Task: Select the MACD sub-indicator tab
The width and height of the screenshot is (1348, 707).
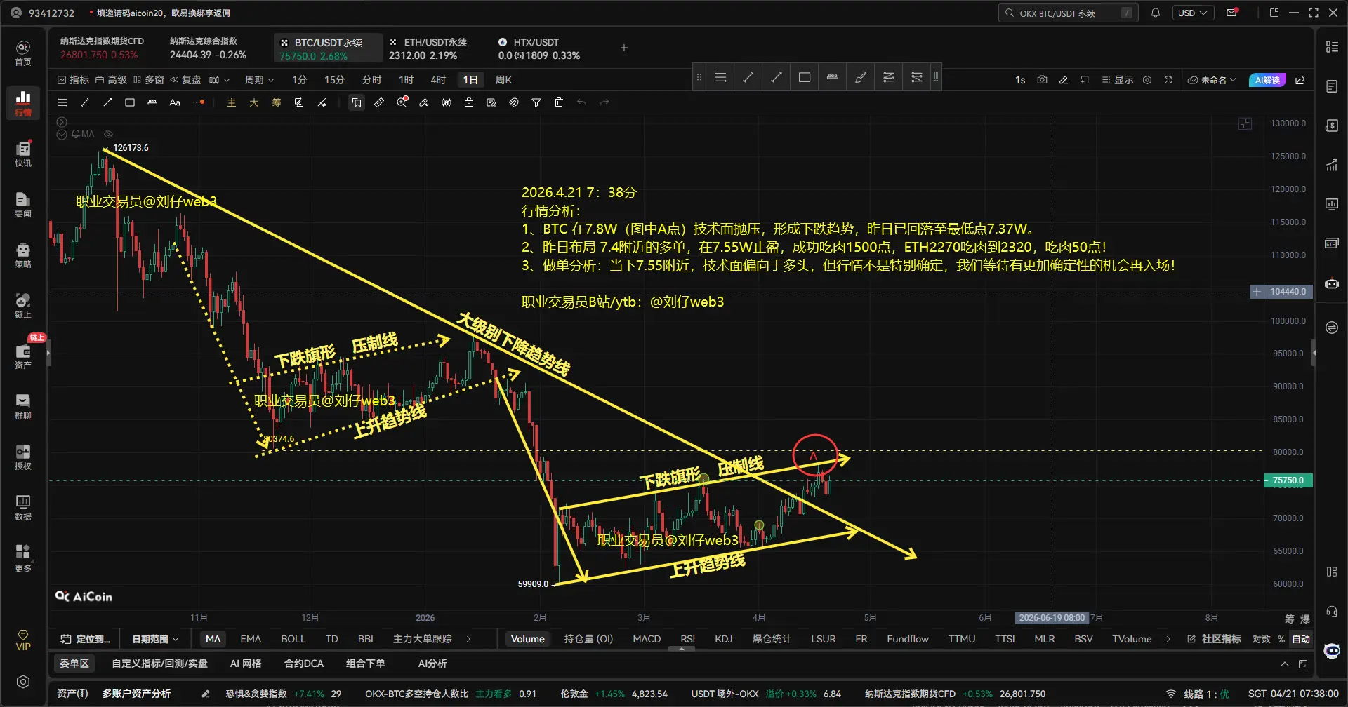Action: 647,639
